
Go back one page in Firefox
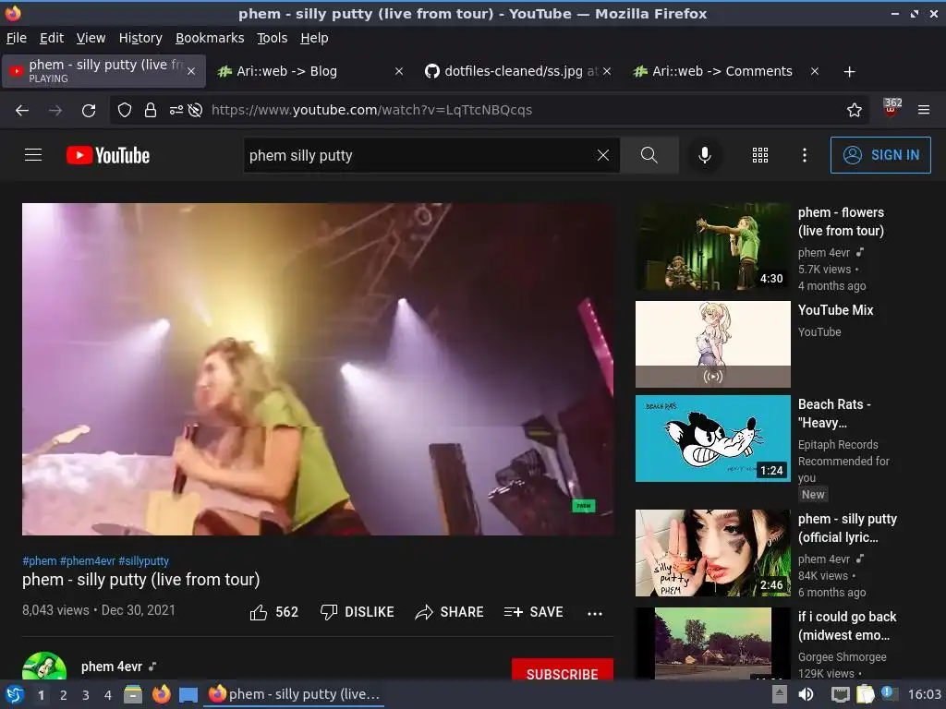(22, 110)
